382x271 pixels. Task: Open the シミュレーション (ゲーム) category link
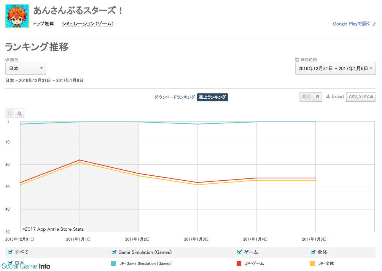88,24
